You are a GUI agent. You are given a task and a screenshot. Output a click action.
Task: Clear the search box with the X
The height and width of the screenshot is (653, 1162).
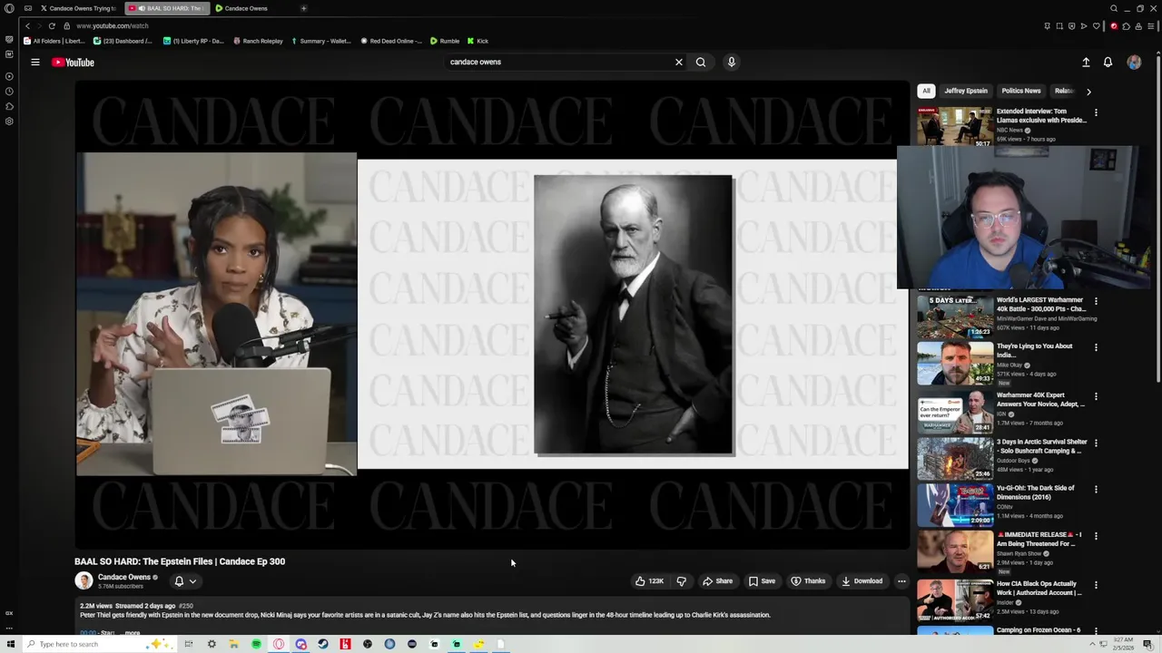click(678, 62)
